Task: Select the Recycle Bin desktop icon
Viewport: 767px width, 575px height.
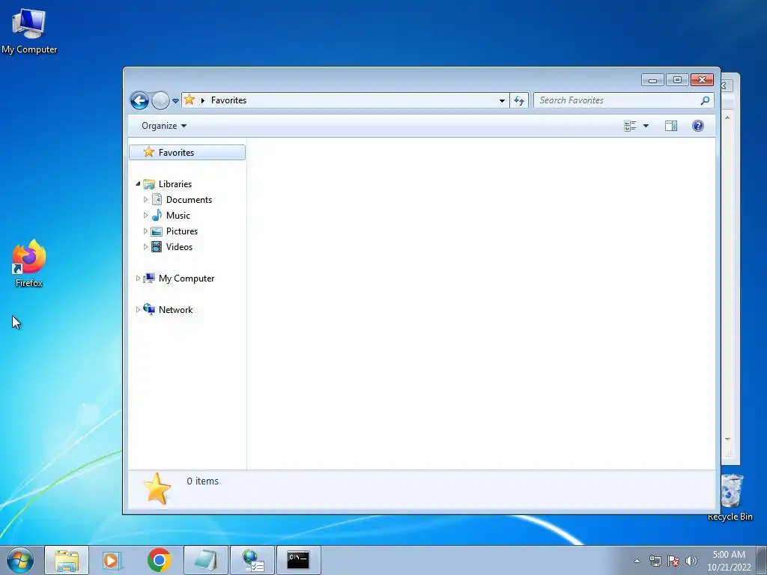Action: pyautogui.click(x=731, y=498)
